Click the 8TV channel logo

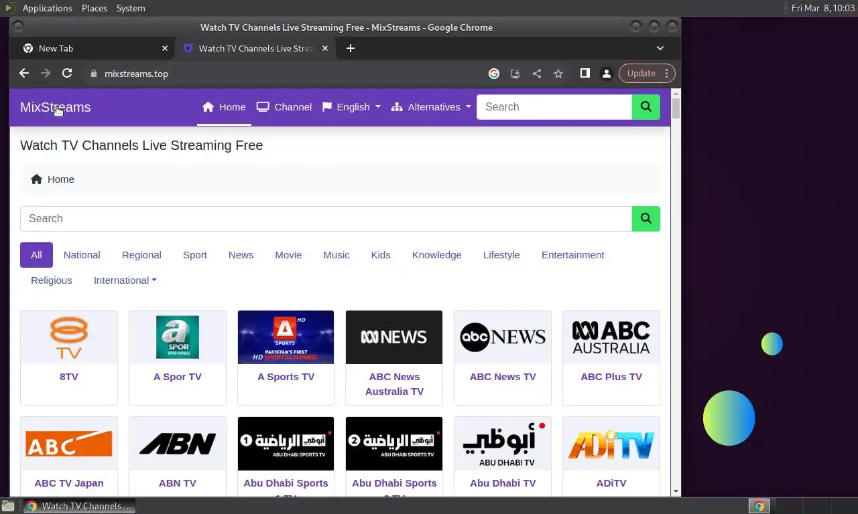(x=69, y=337)
